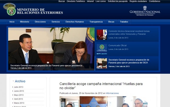Expand the Marzo 2013 archive arrow
The width and height of the screenshot is (170, 107).
point(13,103)
